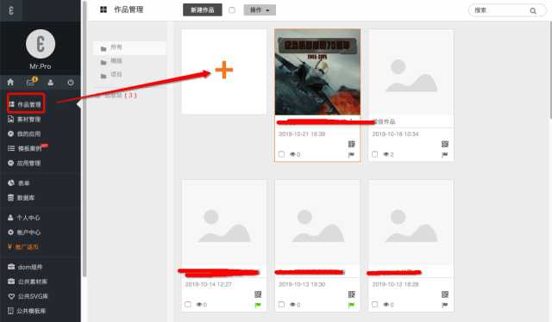Check the box on 2019-10-14 12:27 work
552x322 pixels.
[x=188, y=304]
